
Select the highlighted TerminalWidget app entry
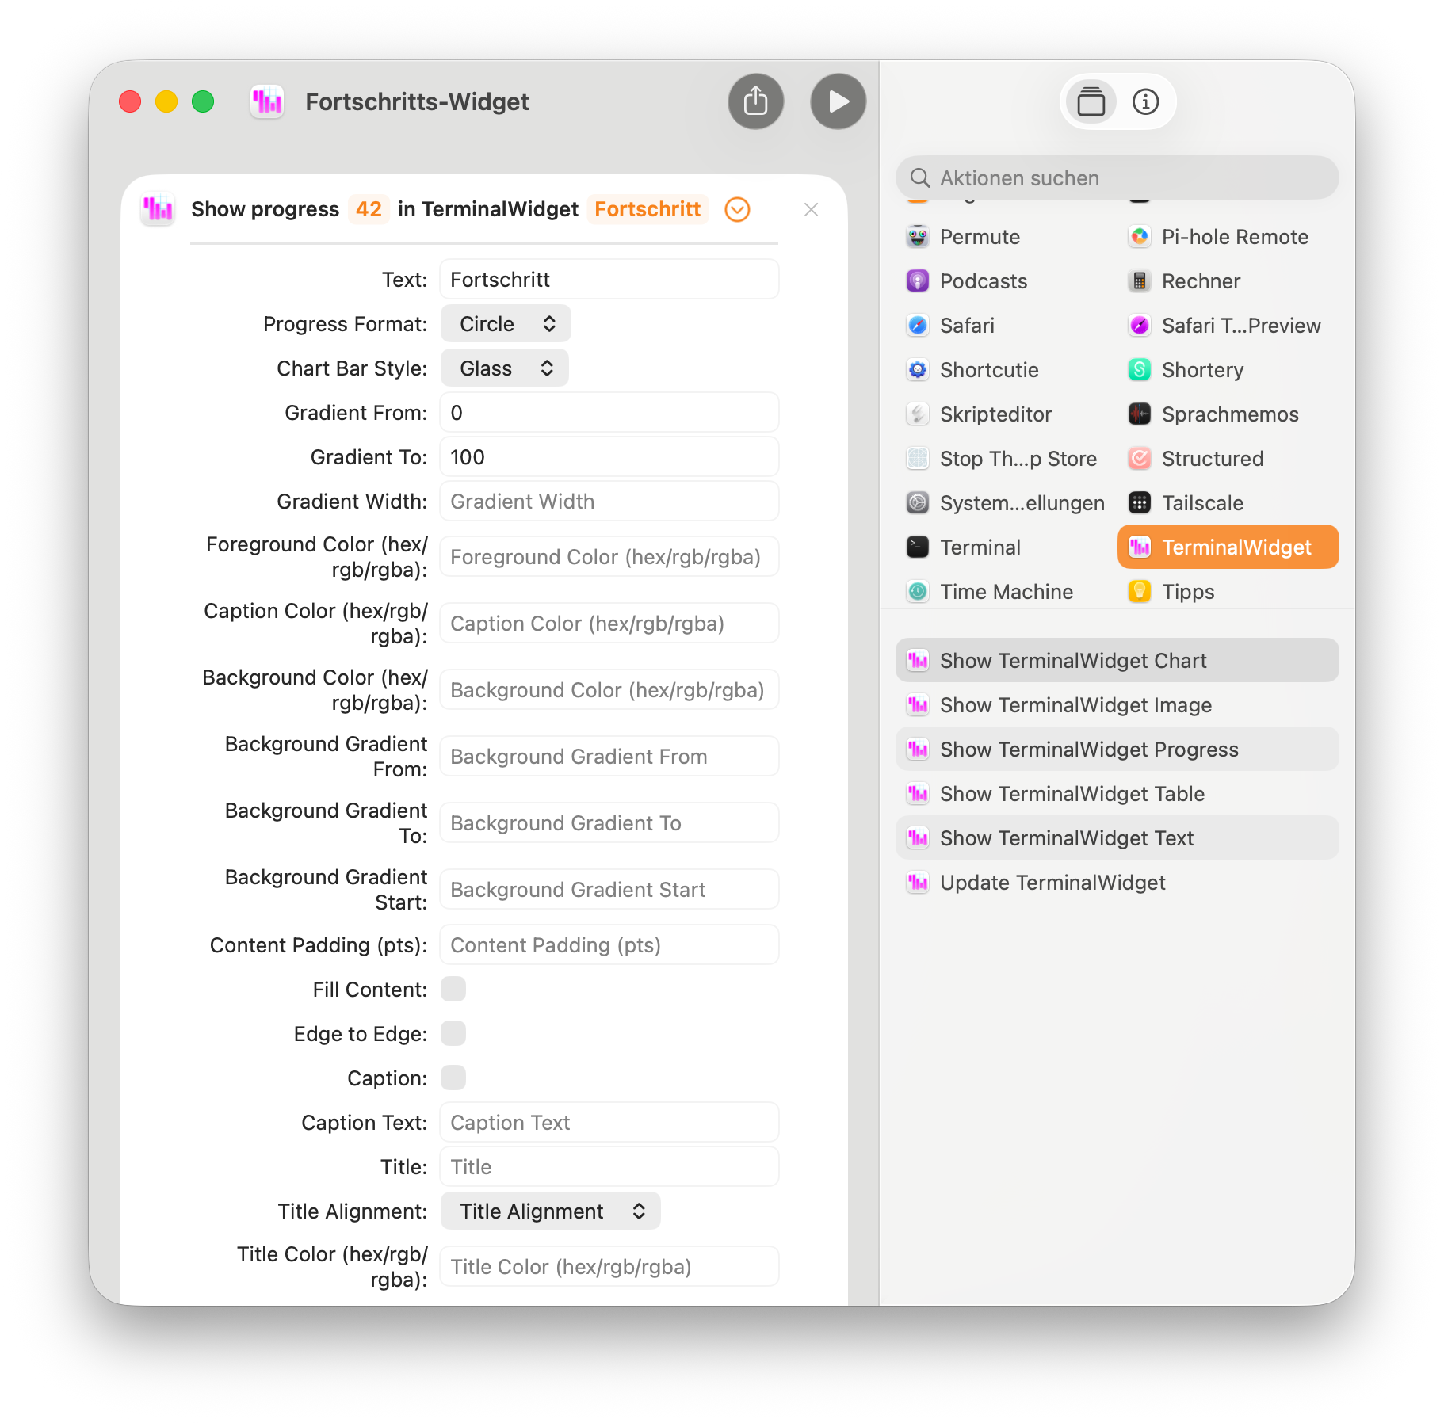(x=1228, y=547)
